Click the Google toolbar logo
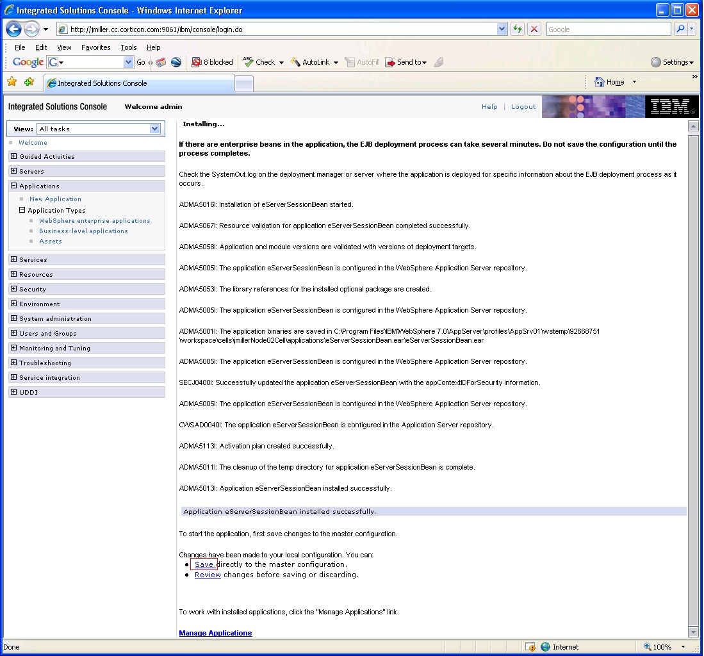This screenshot has width=704, height=656. [28, 62]
